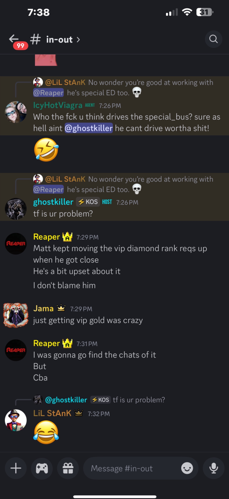Viewport: 229px width, 499px height.
Task: Open ghostkiller's avatar picture
Action: 16,208
